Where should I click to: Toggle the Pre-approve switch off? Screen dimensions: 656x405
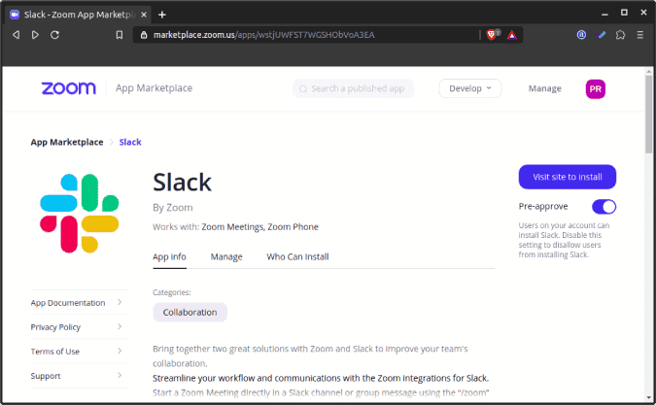[604, 207]
